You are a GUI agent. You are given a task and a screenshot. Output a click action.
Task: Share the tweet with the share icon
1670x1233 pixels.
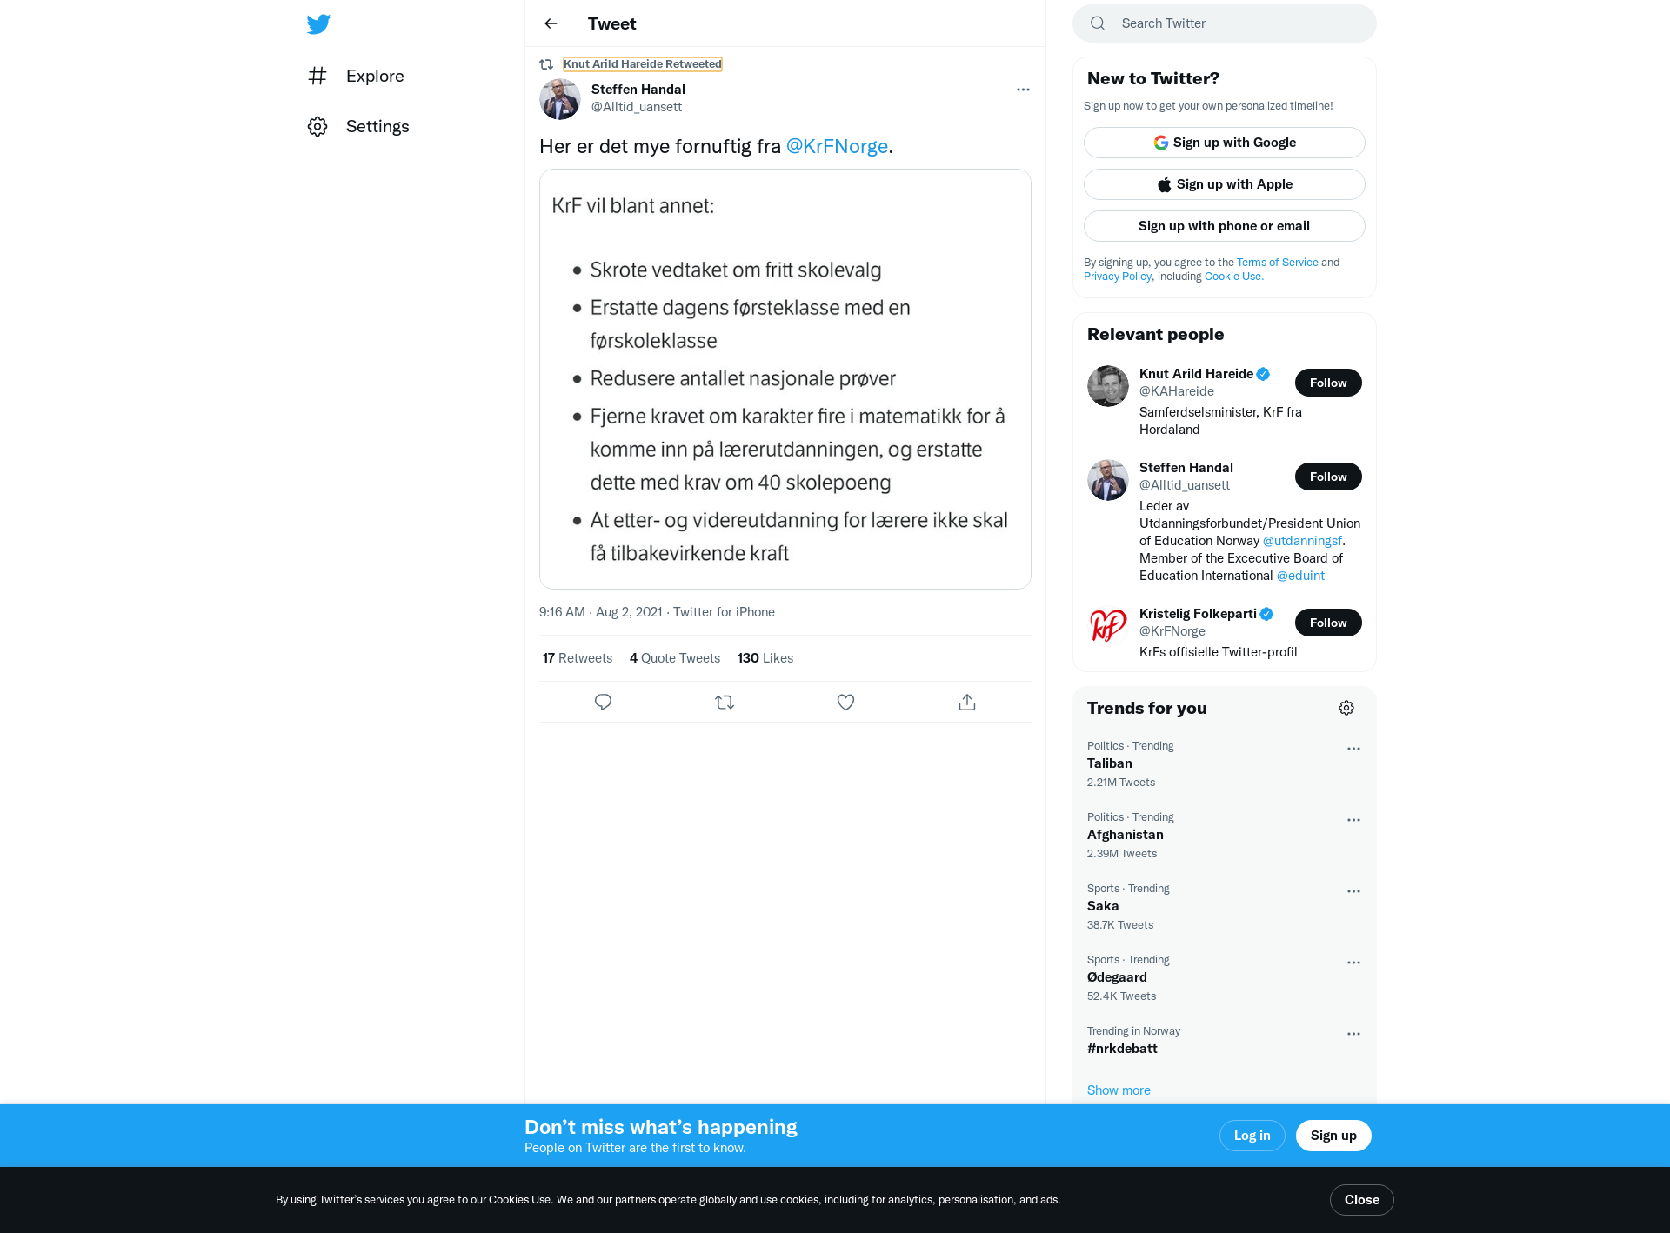point(967,702)
